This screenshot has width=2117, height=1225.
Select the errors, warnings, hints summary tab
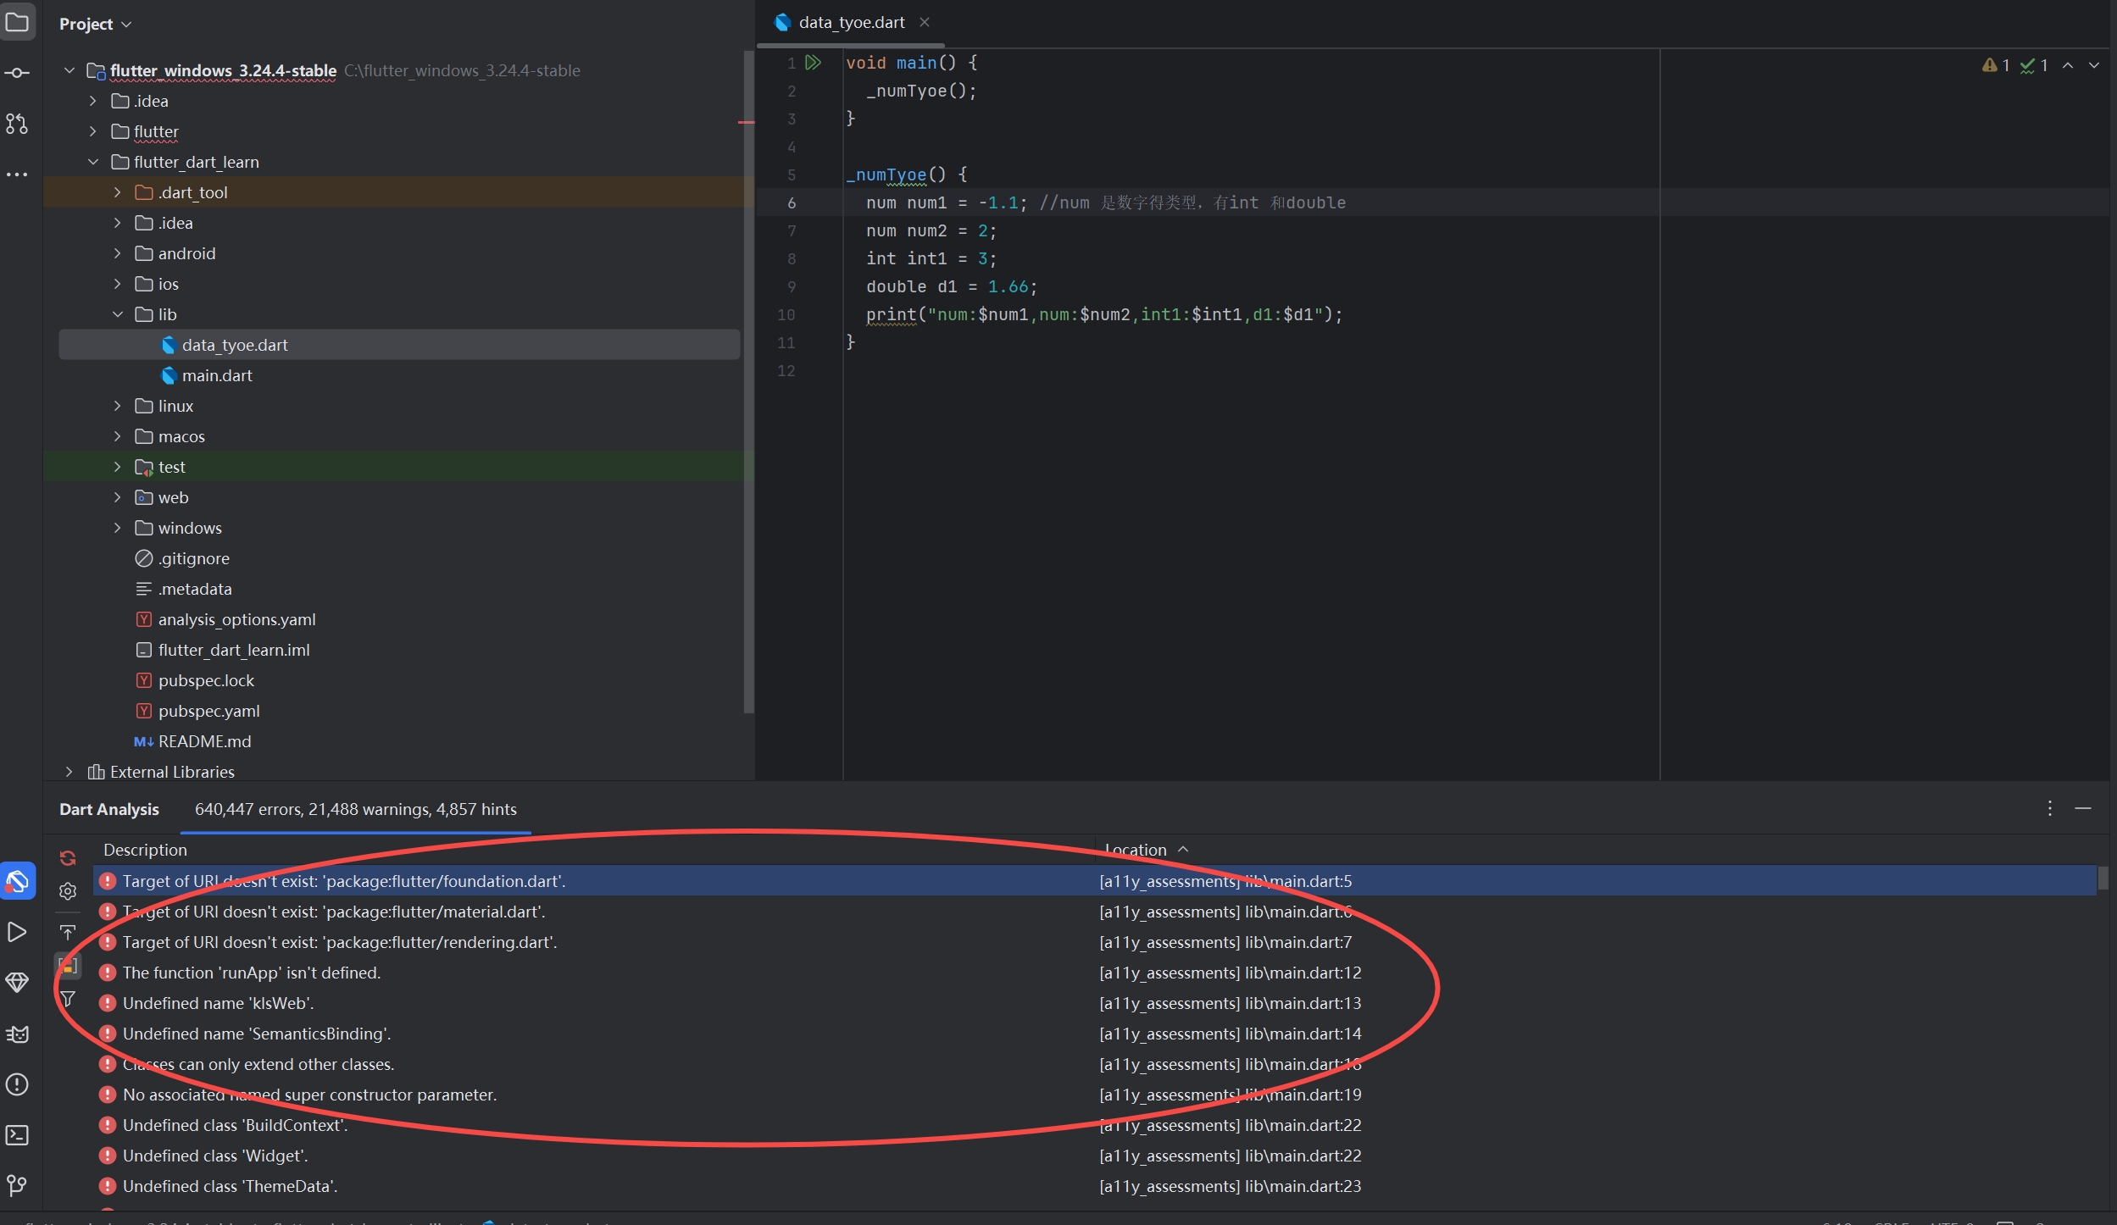tap(355, 809)
